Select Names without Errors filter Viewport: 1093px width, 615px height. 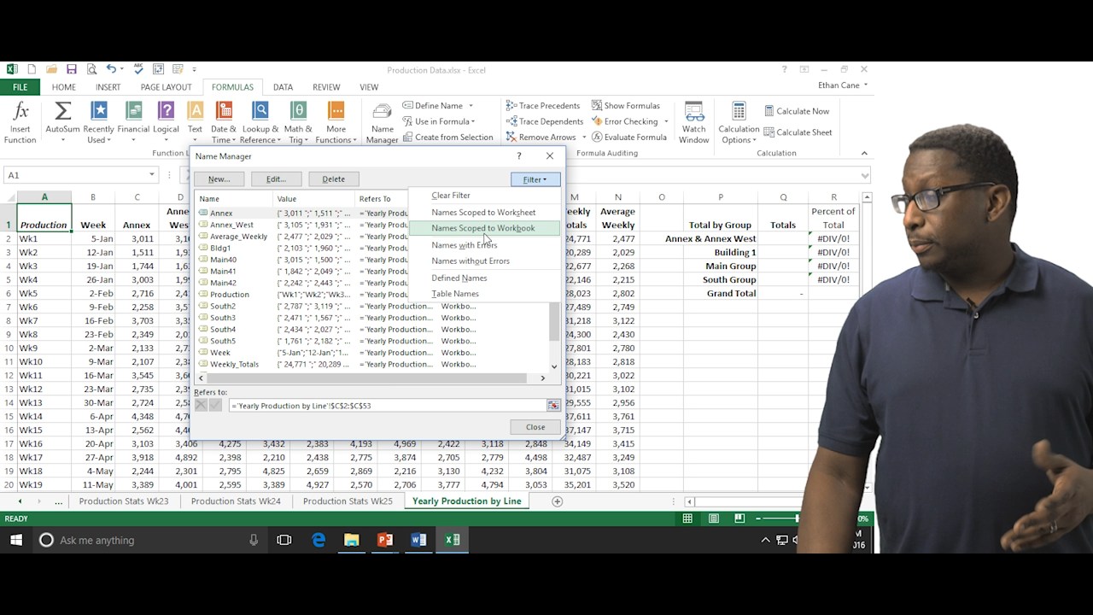[x=484, y=261]
